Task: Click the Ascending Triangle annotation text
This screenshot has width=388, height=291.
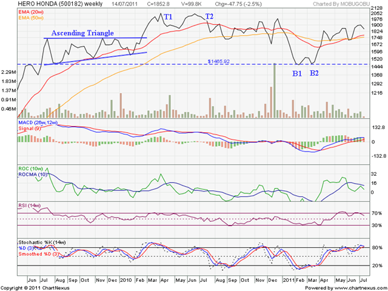Action: pos(82,33)
